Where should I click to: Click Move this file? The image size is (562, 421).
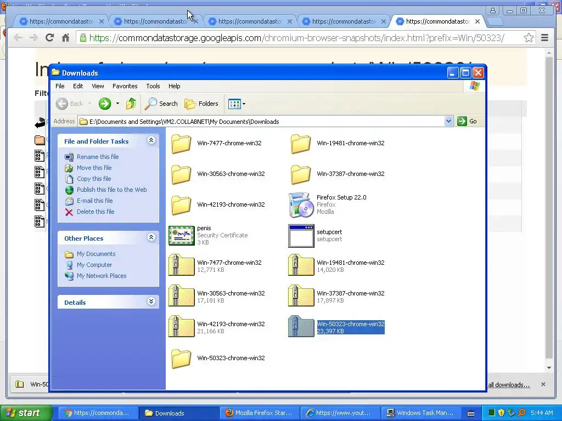(94, 168)
